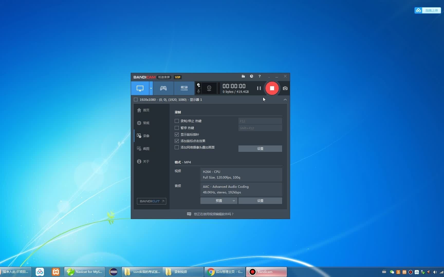The height and width of the screenshot is (277, 444).
Task: Select screen recording mode monitor icon
Action: (x=140, y=88)
